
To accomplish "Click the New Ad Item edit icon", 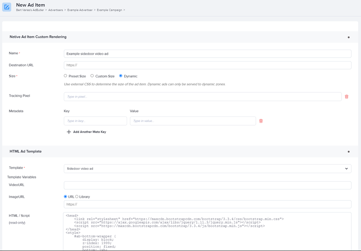I will pyautogui.click(x=6, y=7).
